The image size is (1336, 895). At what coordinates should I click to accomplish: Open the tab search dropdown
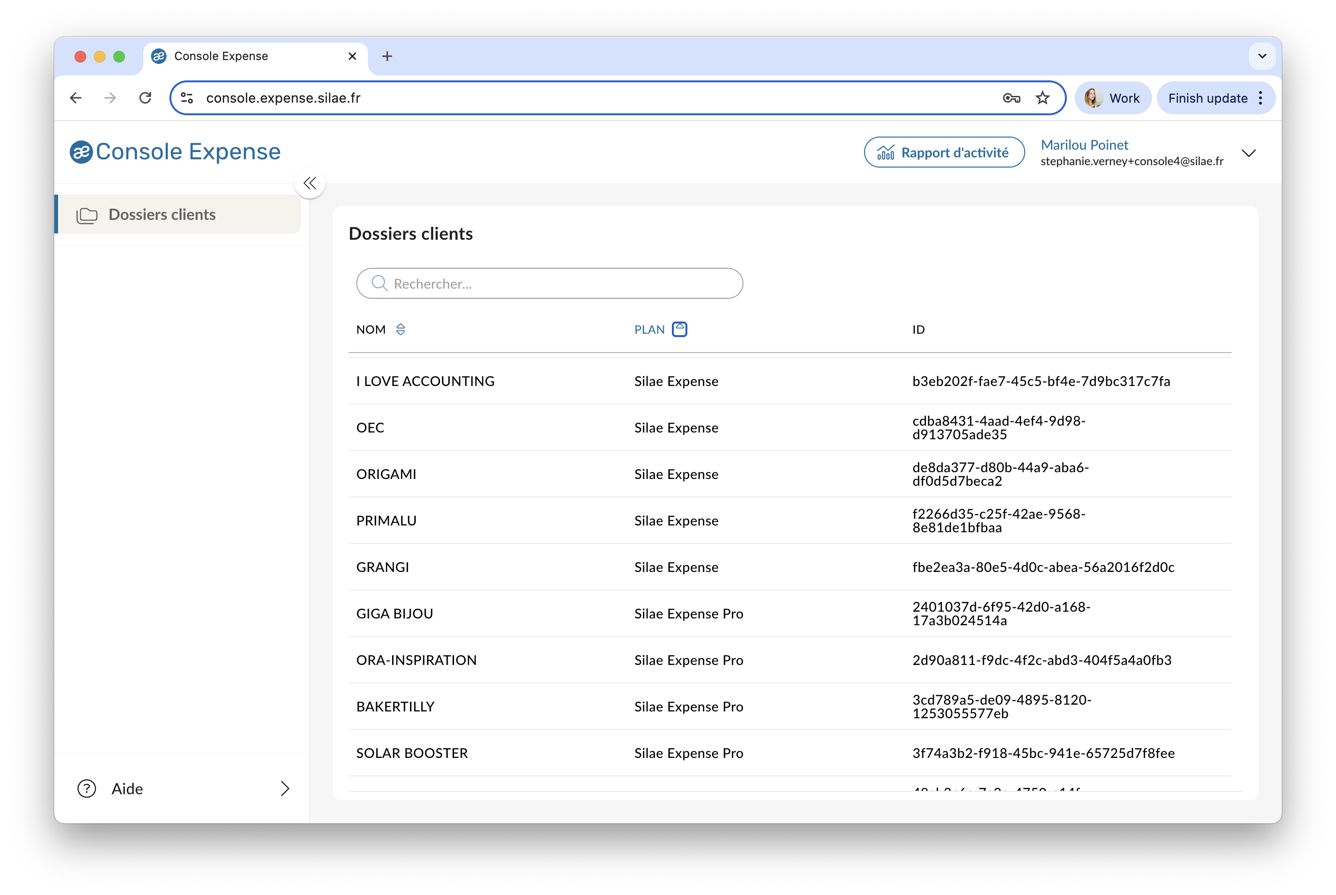pos(1262,56)
